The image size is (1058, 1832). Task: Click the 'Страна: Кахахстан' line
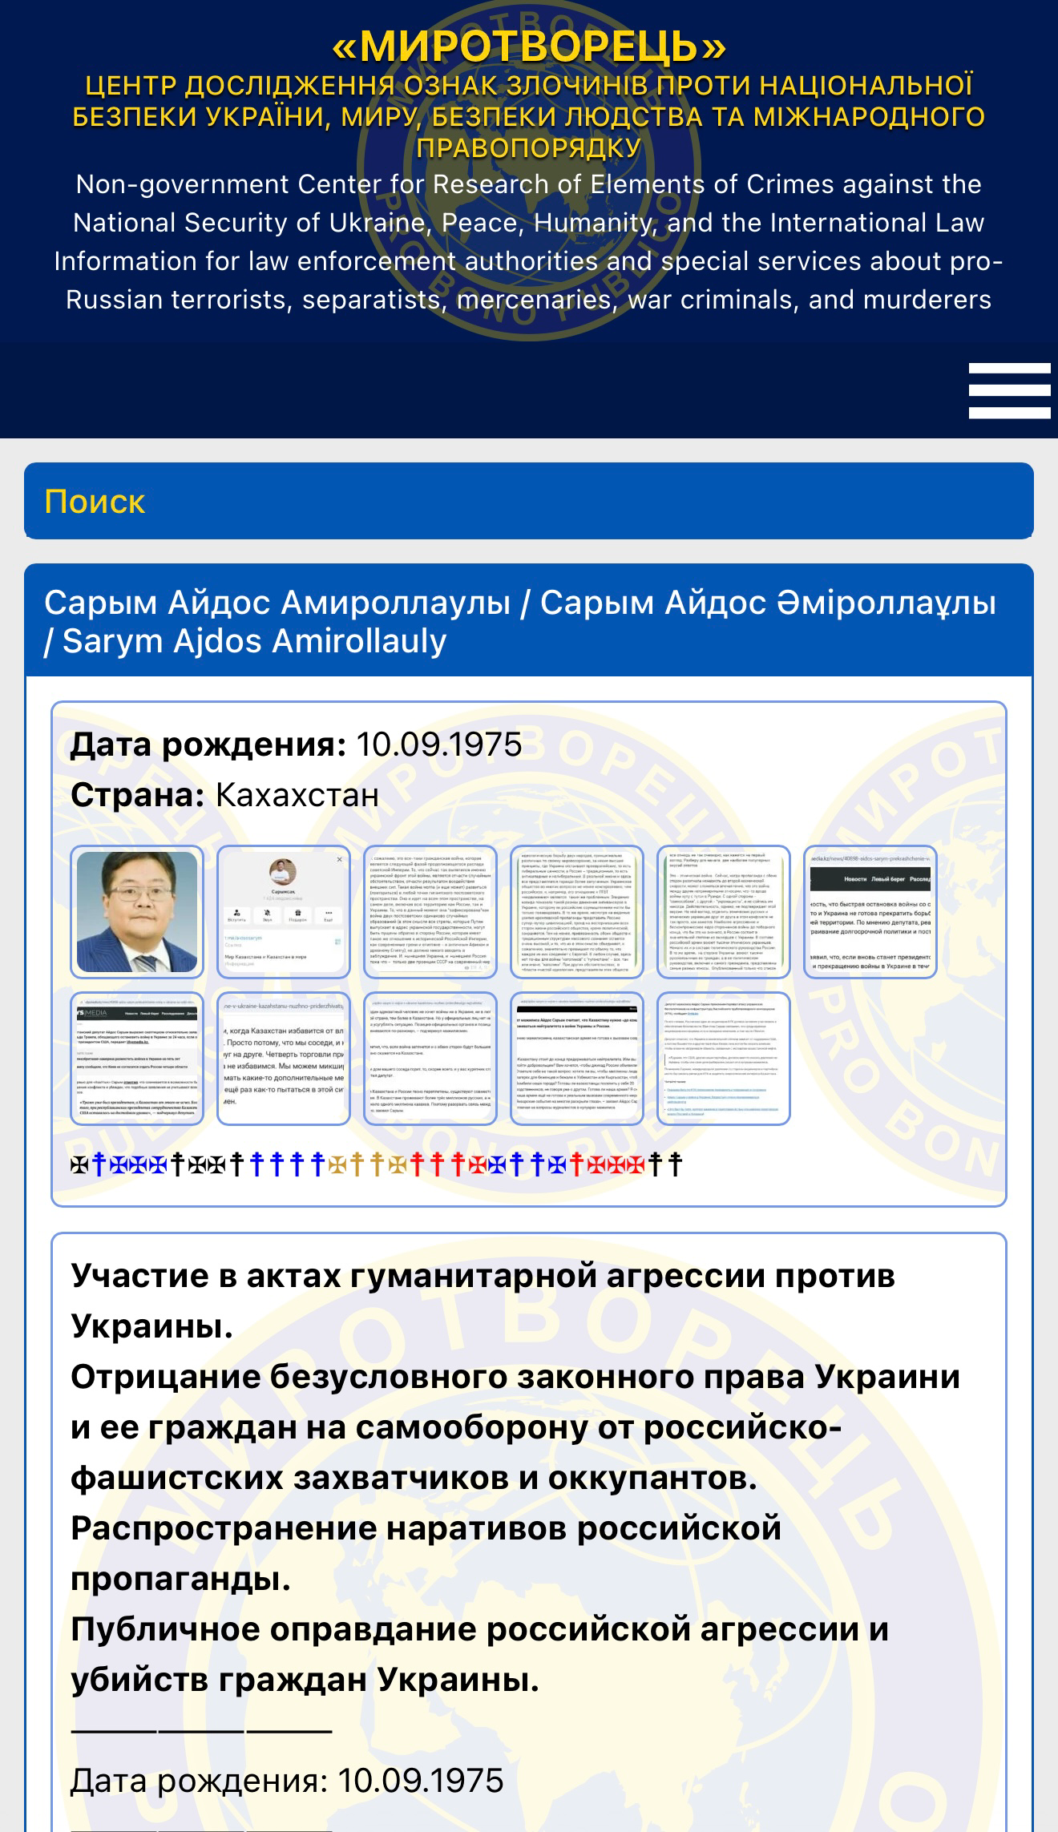click(x=224, y=795)
